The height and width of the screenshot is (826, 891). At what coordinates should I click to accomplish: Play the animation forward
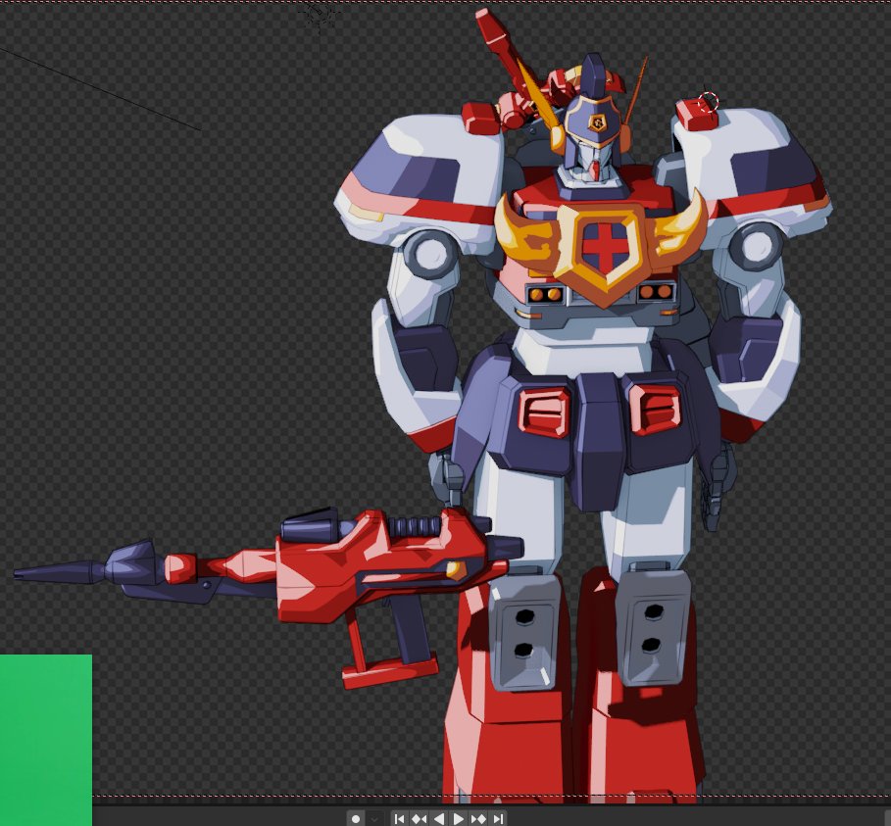[x=458, y=818]
